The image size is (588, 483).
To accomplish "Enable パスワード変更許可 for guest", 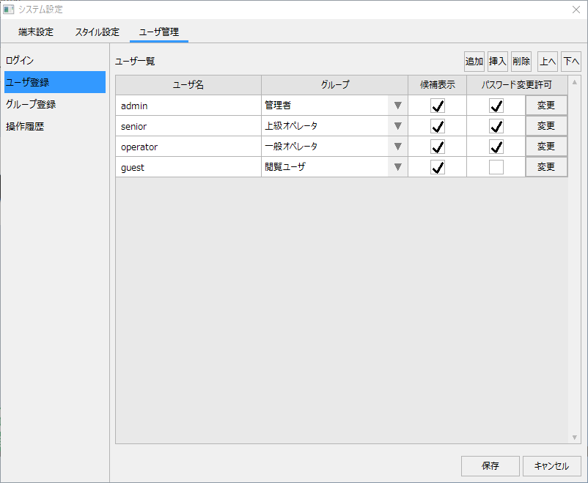I will [x=496, y=166].
